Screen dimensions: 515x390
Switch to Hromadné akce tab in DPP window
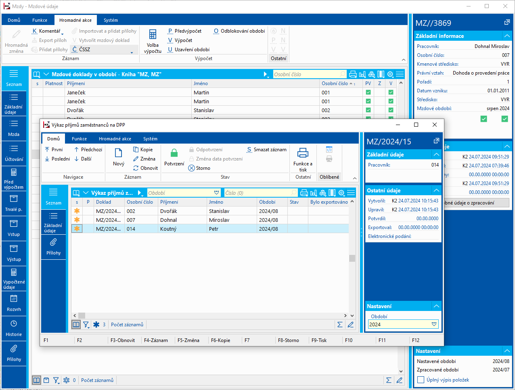tap(115, 139)
